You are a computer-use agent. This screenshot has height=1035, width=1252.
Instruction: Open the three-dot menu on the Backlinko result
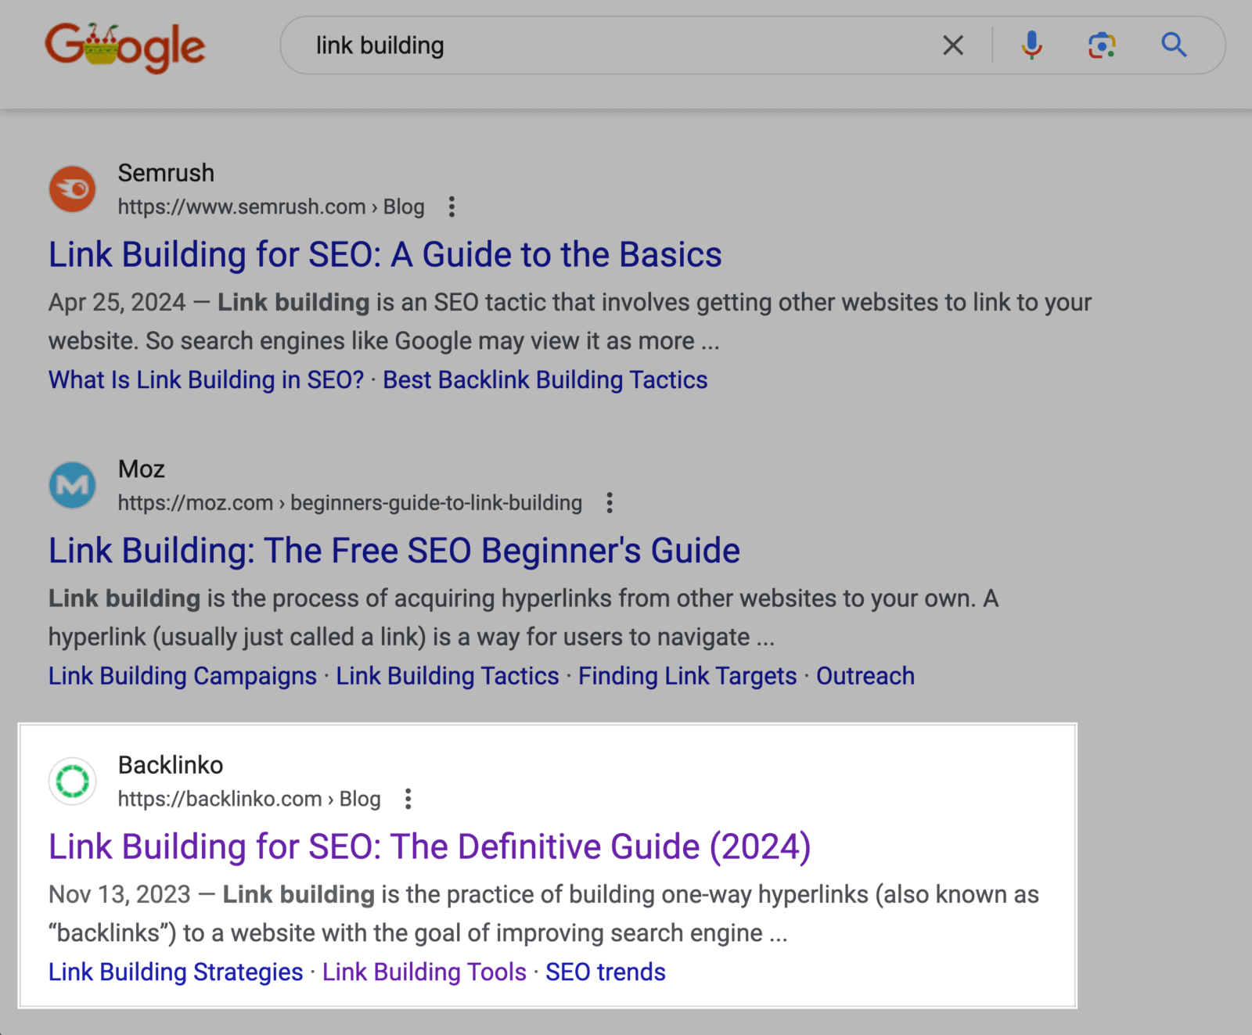[x=408, y=799]
